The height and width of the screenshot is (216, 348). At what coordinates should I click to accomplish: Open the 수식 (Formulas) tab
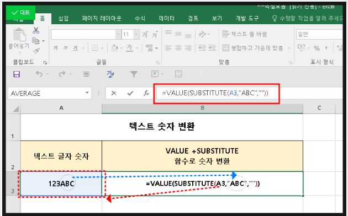coord(140,18)
